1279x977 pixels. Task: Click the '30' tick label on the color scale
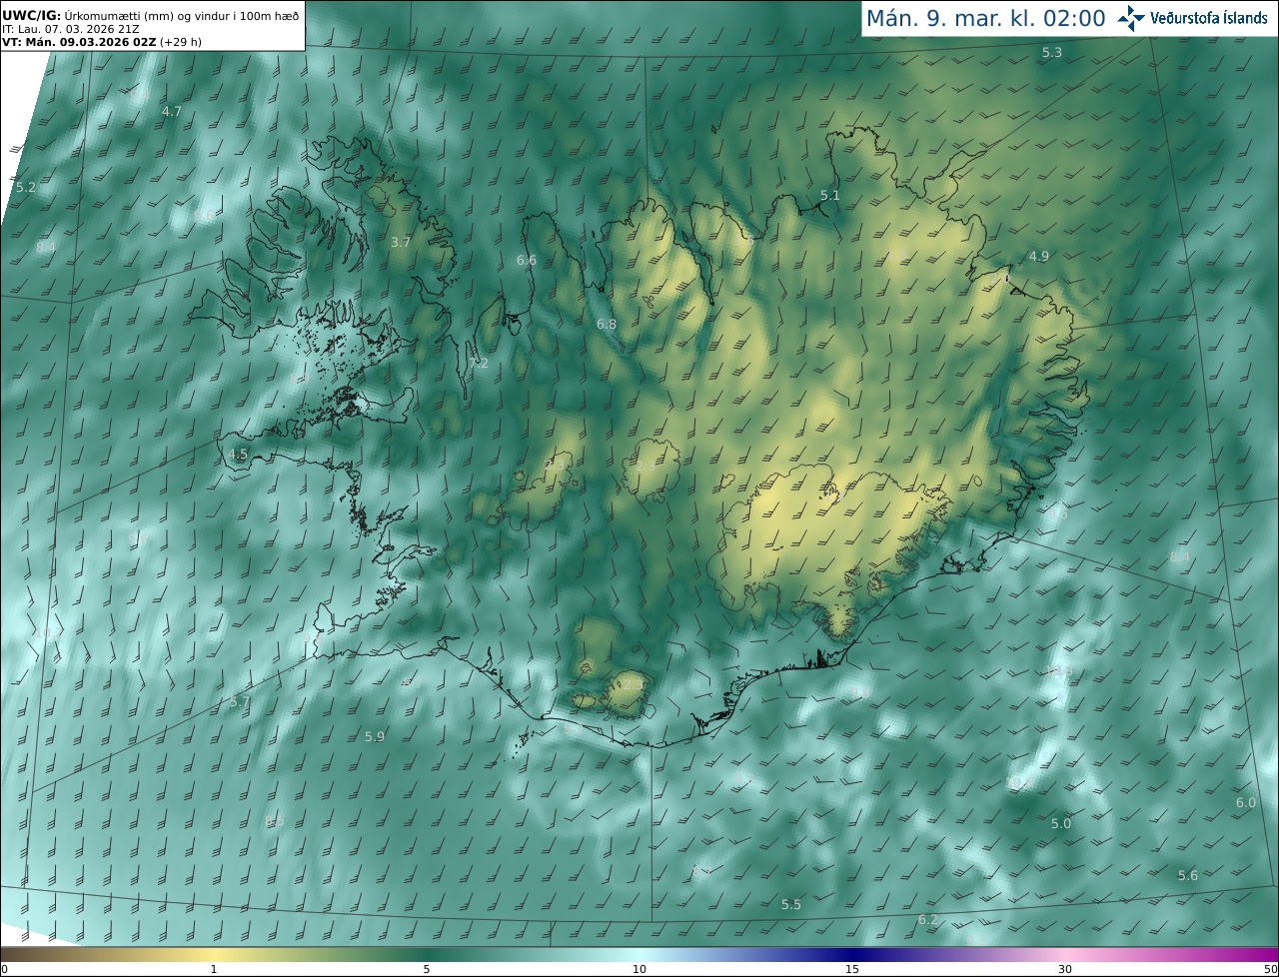1065,969
